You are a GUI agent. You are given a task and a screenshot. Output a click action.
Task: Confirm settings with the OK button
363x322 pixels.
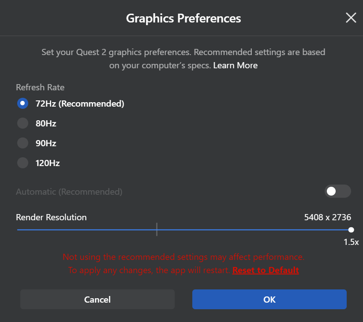[x=269, y=300]
